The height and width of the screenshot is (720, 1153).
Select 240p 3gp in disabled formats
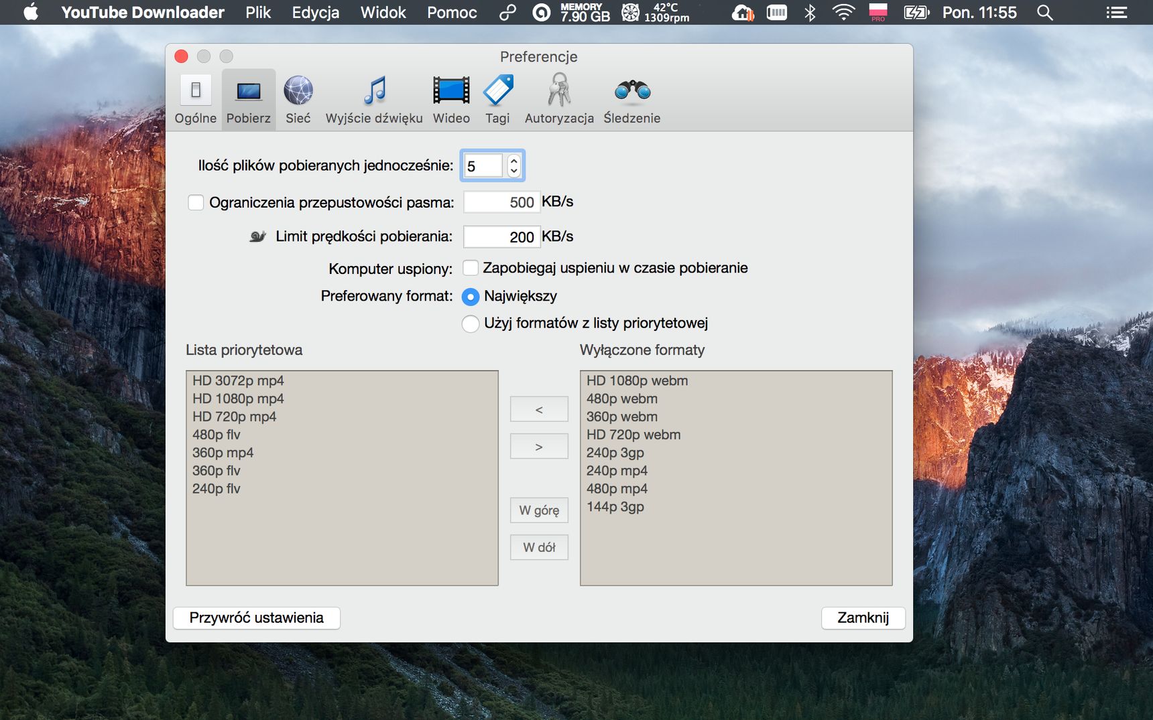coord(736,453)
